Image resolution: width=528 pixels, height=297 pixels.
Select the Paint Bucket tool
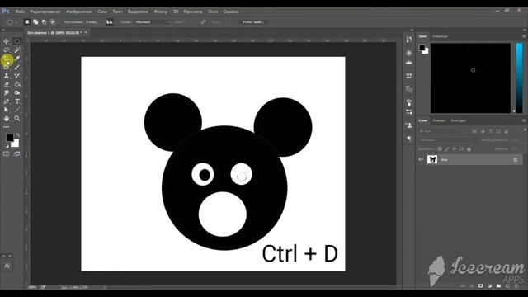coord(16,84)
